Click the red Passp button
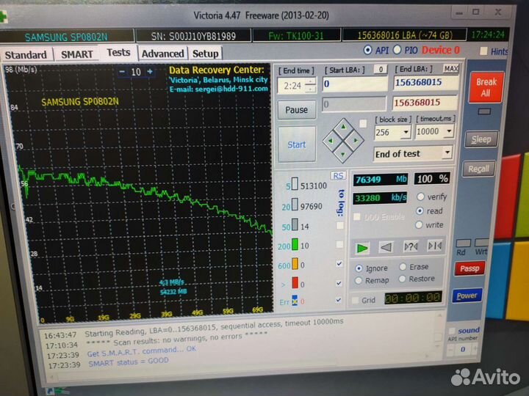Screen dimensions: 529x396 tap(469, 268)
